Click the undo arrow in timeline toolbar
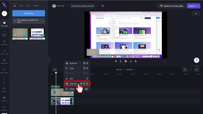Viewport: 203px width, 114px height. pos(55,69)
